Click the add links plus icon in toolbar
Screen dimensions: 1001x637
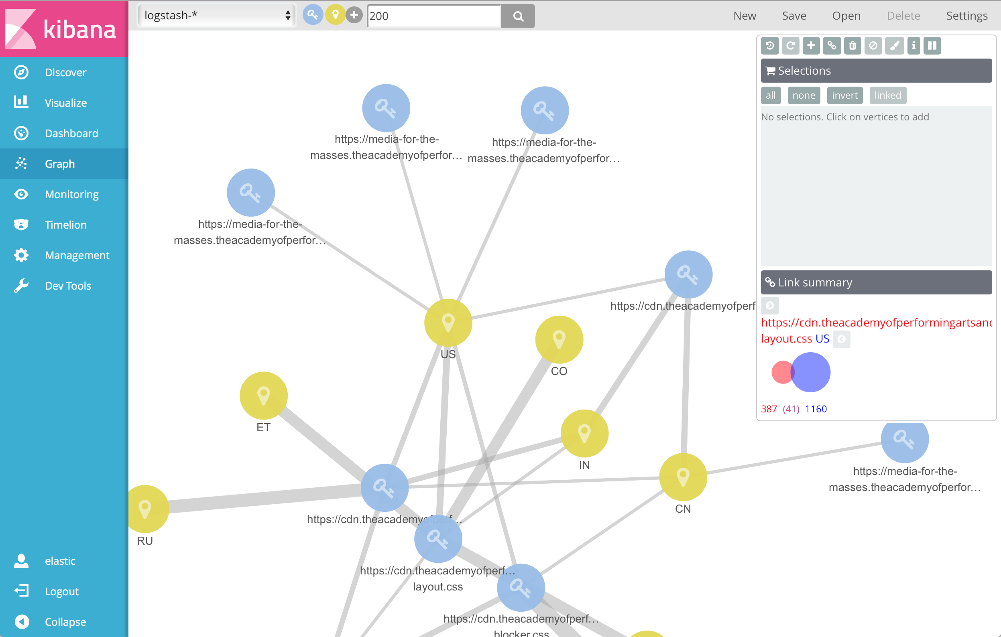811,46
